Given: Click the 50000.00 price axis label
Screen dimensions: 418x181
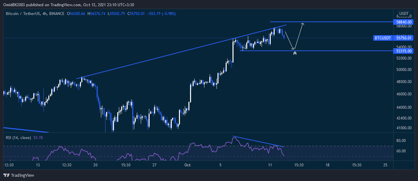Looking at the screenshot, I should 404,70.
